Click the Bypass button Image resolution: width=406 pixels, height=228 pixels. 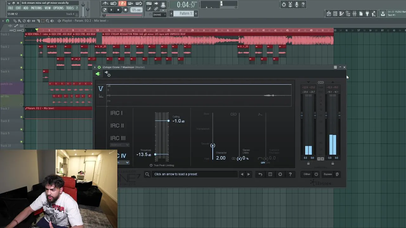(328, 174)
